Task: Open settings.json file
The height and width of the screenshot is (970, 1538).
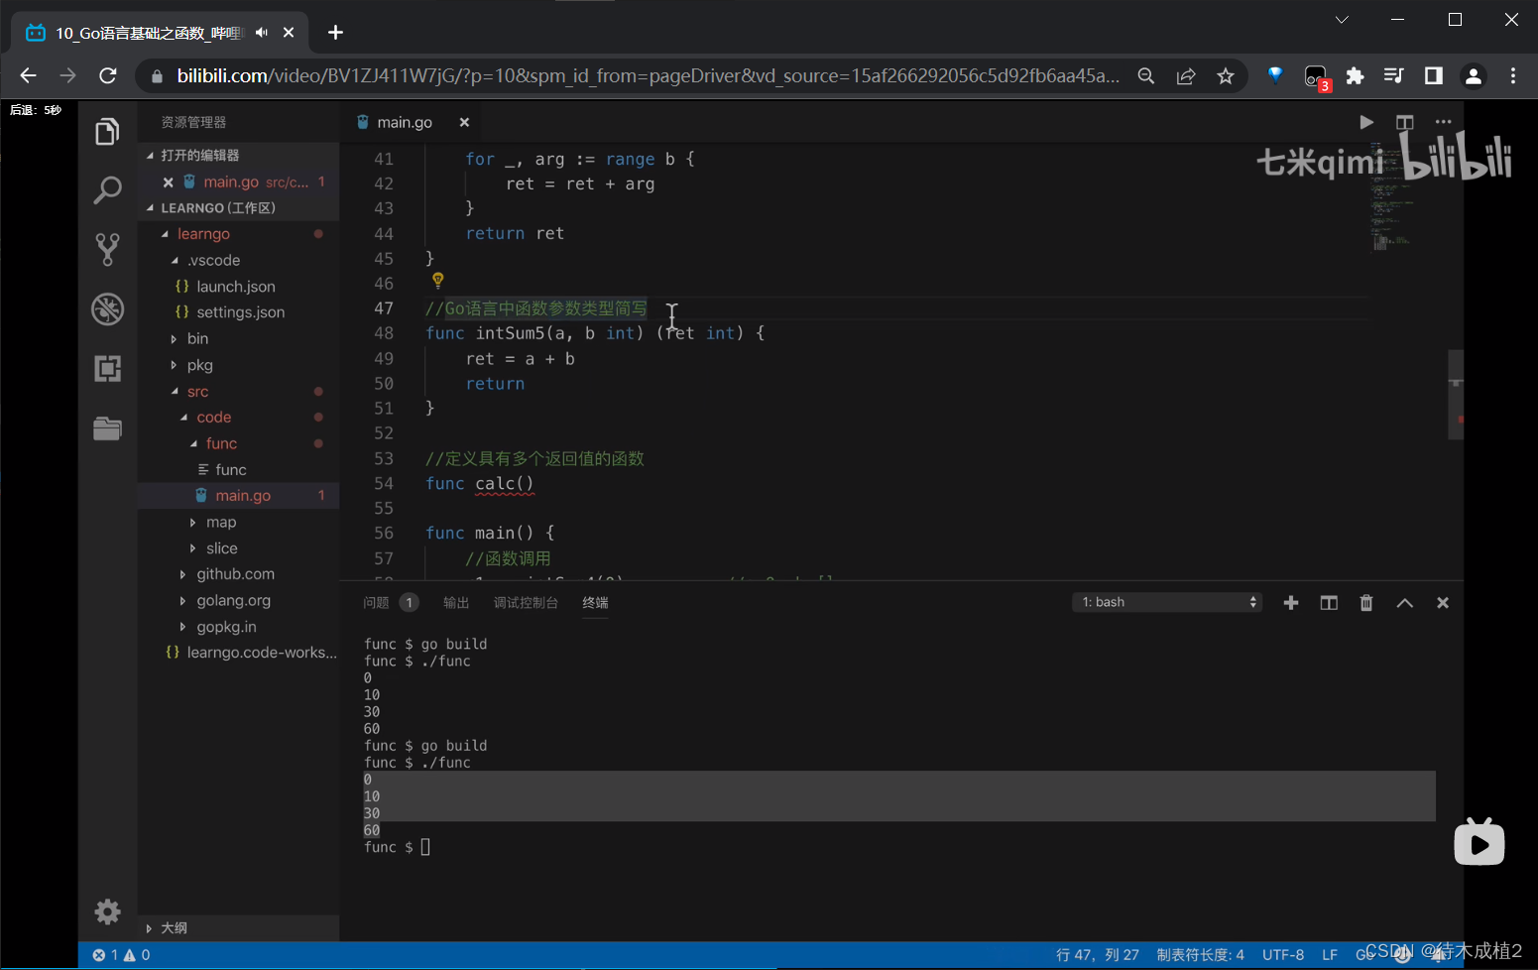Action: [240, 312]
